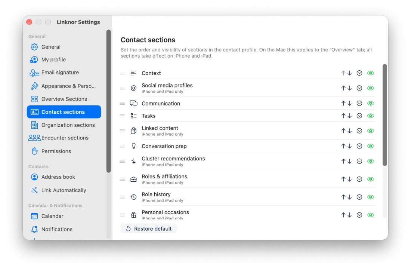Viewport: 411px width, 270px height.
Task: Move Cluster recommendations section down
Action: [350, 162]
